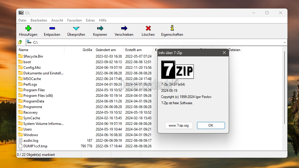The height and width of the screenshot is (168, 299).
Task: Minimize the 7-Zip main window
Action: pyautogui.click(x=254, y=13)
